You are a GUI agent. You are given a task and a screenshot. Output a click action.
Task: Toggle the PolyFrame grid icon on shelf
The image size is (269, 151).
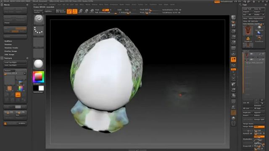point(233,102)
